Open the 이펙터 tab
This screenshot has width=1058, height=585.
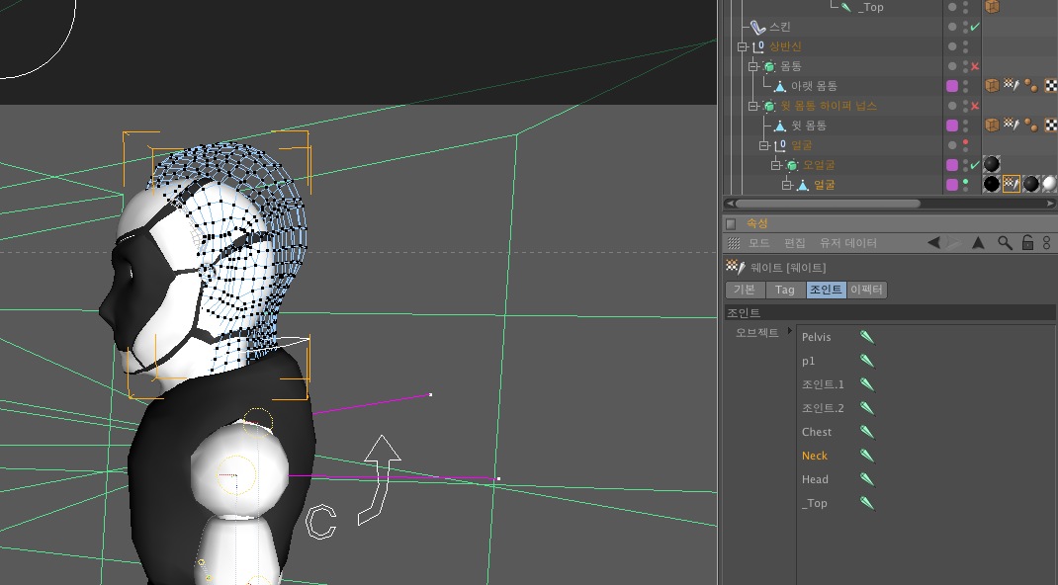tap(867, 290)
